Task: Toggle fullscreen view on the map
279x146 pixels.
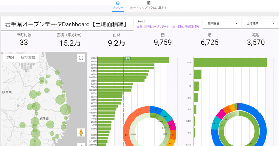Action: (x=81, y=57)
